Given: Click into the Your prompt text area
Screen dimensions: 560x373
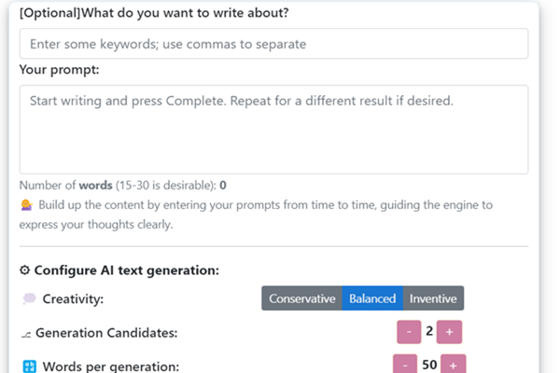Looking at the screenshot, I should click(273, 128).
